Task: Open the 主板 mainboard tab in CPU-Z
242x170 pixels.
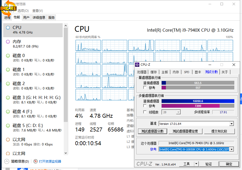Action: 165,72
